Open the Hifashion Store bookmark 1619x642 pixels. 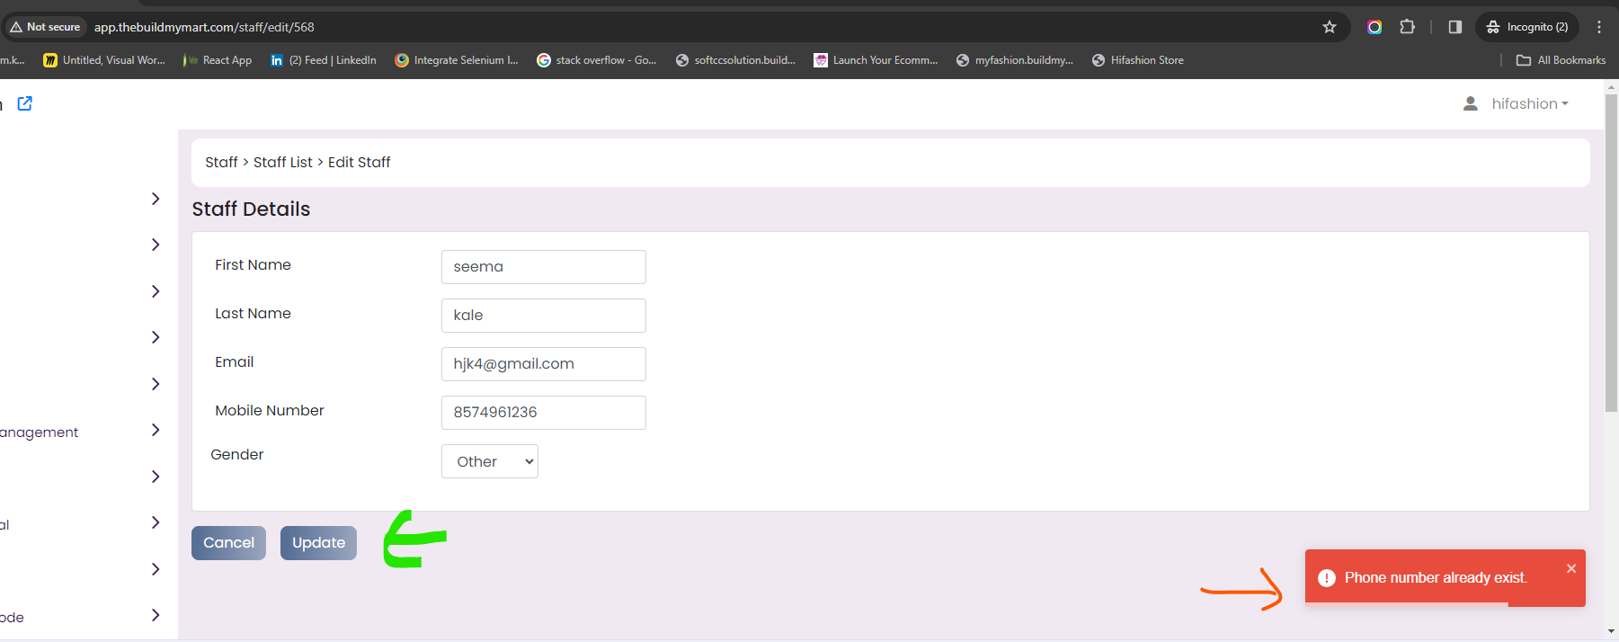coord(1138,60)
